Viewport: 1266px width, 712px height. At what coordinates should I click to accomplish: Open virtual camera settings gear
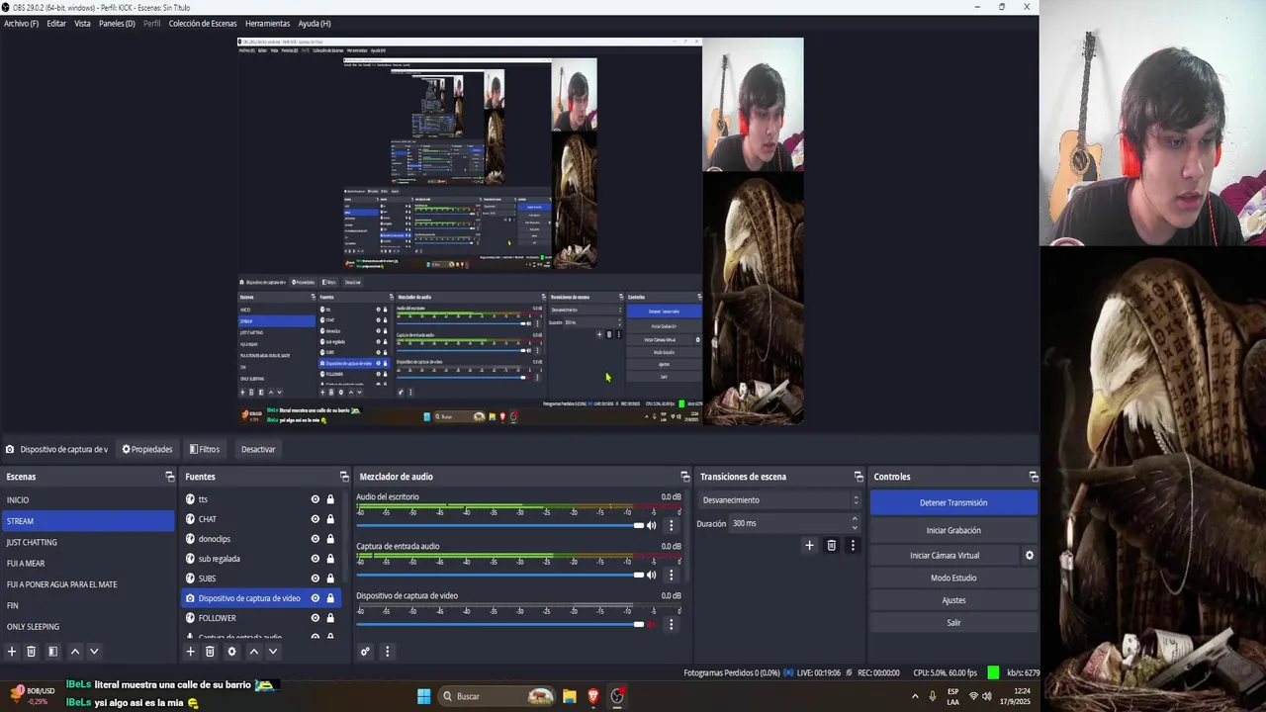point(1029,556)
